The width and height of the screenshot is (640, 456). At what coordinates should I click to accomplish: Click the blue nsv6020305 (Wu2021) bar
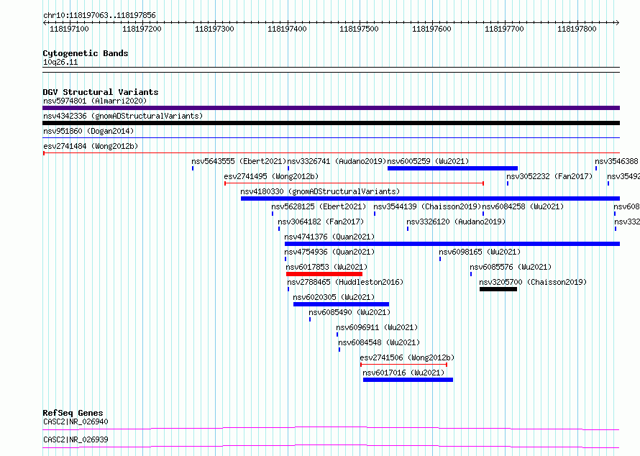point(342,304)
